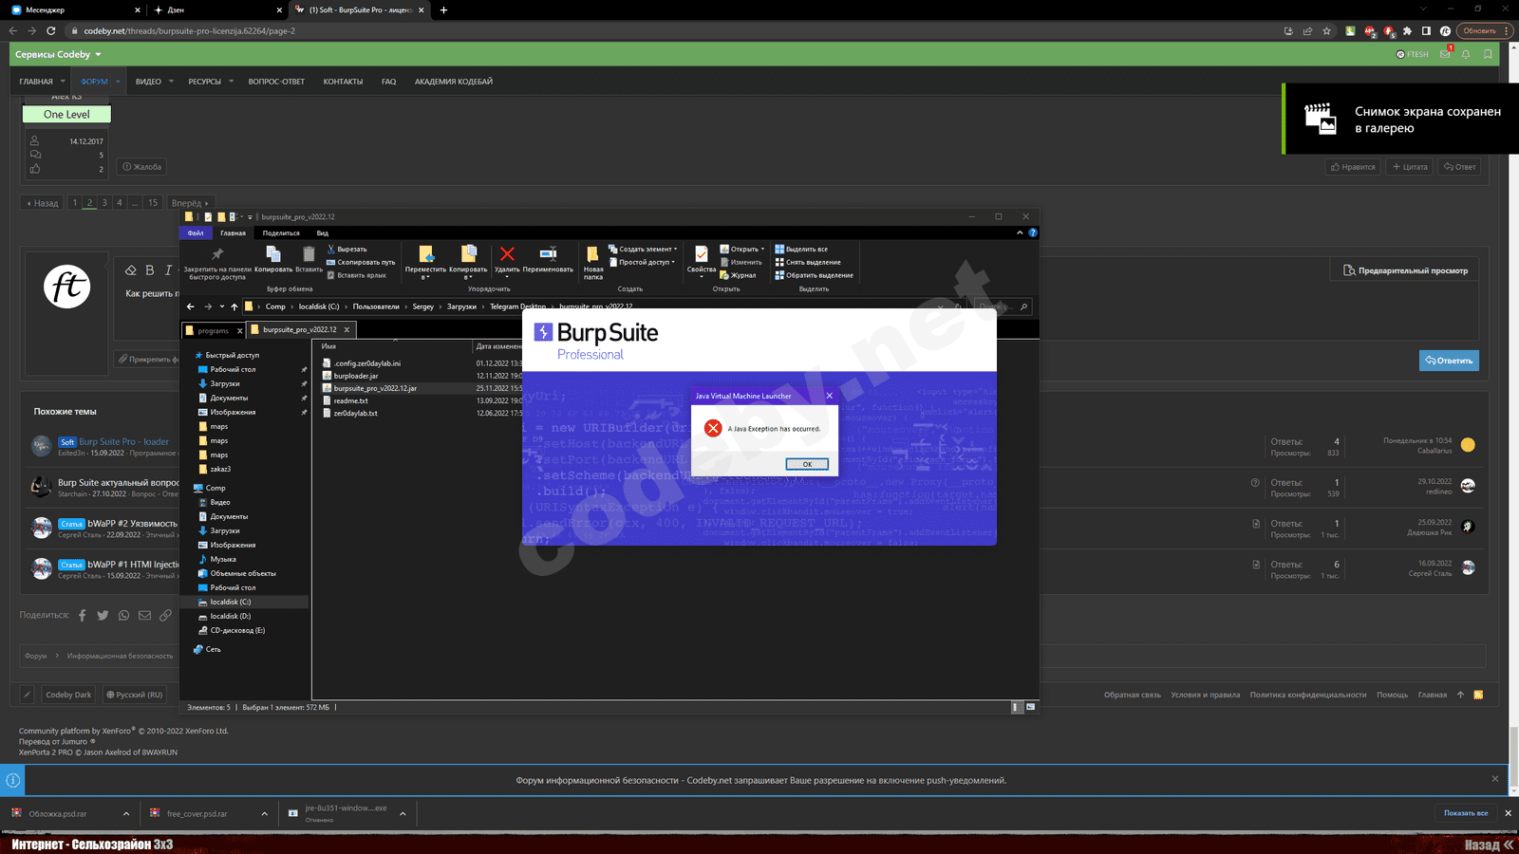Toggle bold formatting in reply editor

click(x=149, y=270)
